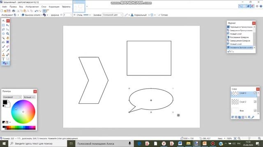Toggle the History window button top-right

(x=245, y=6)
